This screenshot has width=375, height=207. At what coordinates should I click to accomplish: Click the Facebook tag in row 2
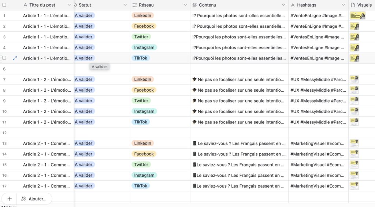tap(144, 26)
